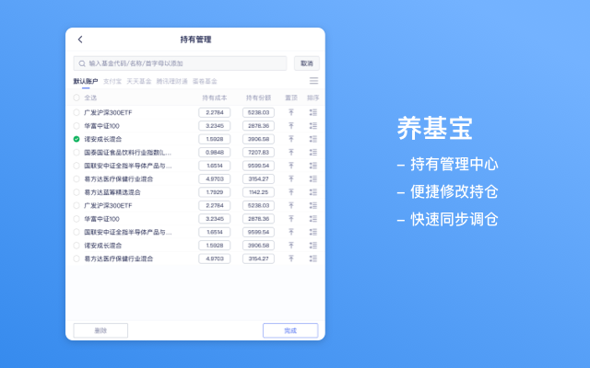Open the 腾讯理财通 tab
Screen dimensions: 590x368
coord(172,81)
